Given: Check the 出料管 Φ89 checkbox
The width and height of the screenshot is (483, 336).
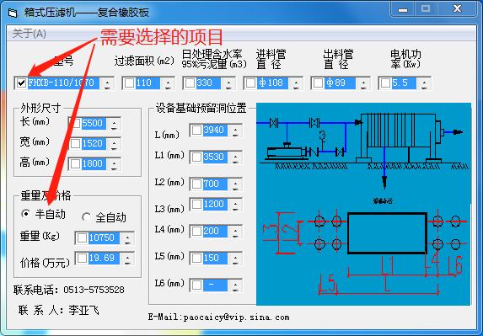Looking at the screenshot, I should point(319,83).
